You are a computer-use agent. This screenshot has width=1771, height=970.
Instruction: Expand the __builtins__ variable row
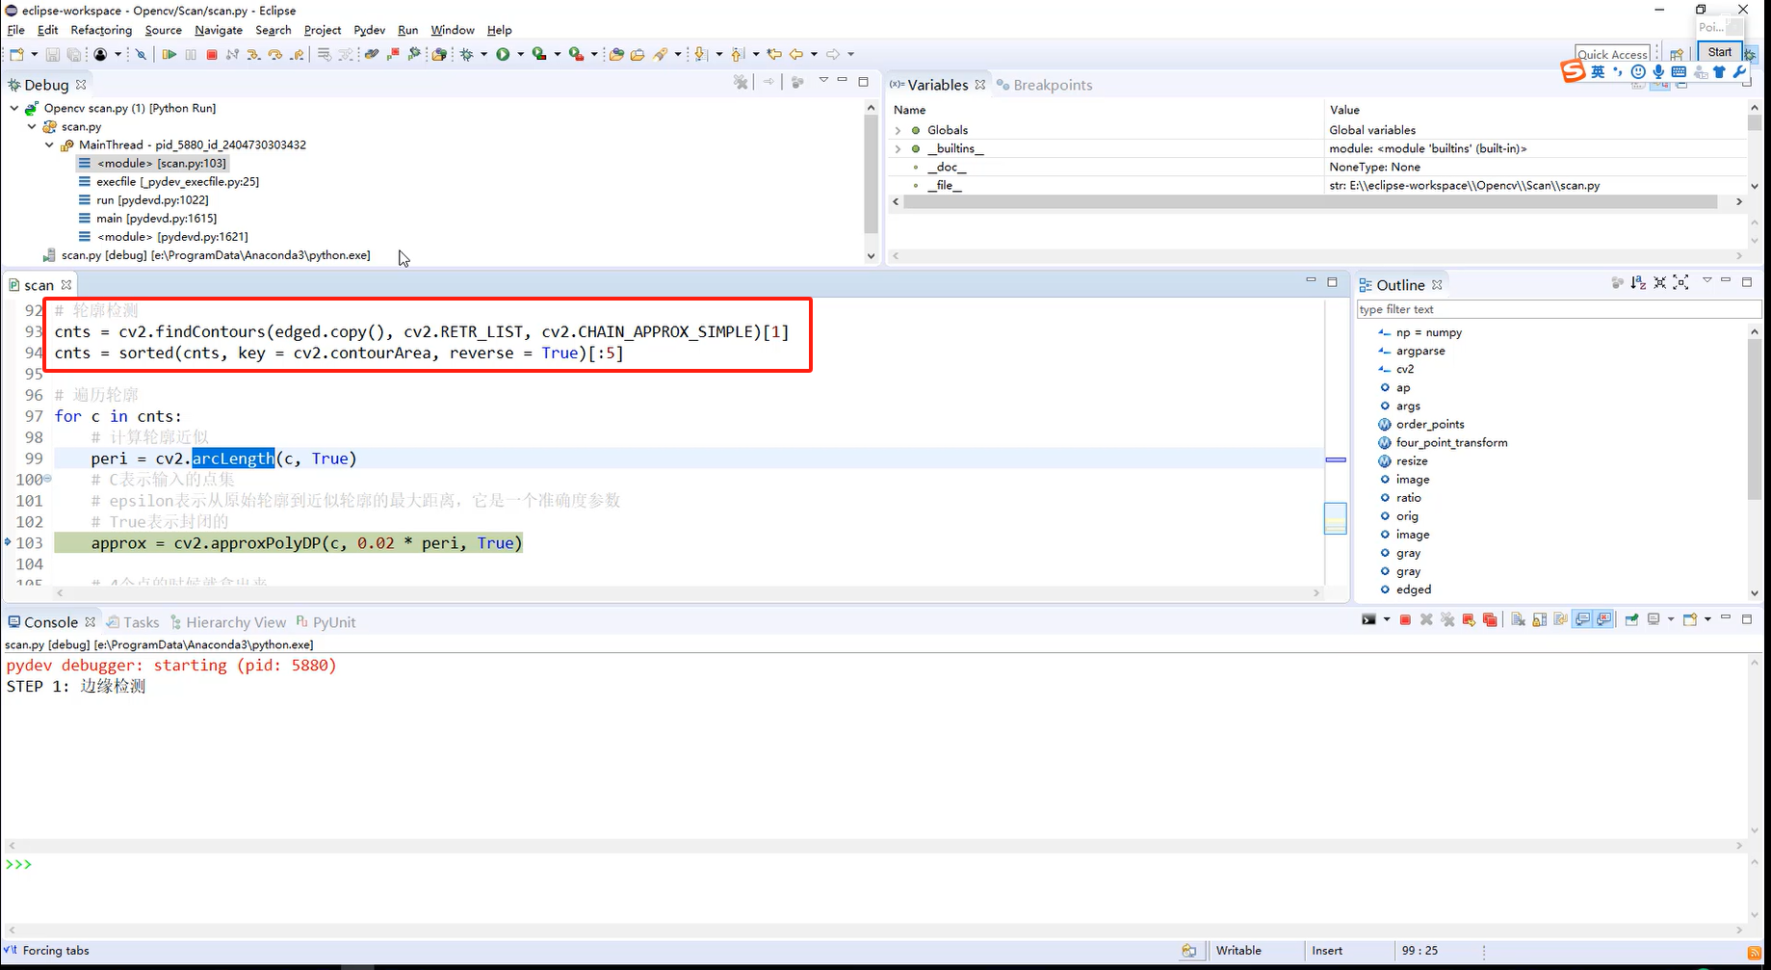[x=899, y=148]
